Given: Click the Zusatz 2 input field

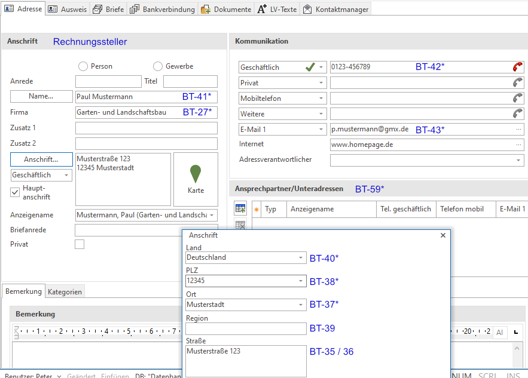Looking at the screenshot, I should (x=147, y=143).
